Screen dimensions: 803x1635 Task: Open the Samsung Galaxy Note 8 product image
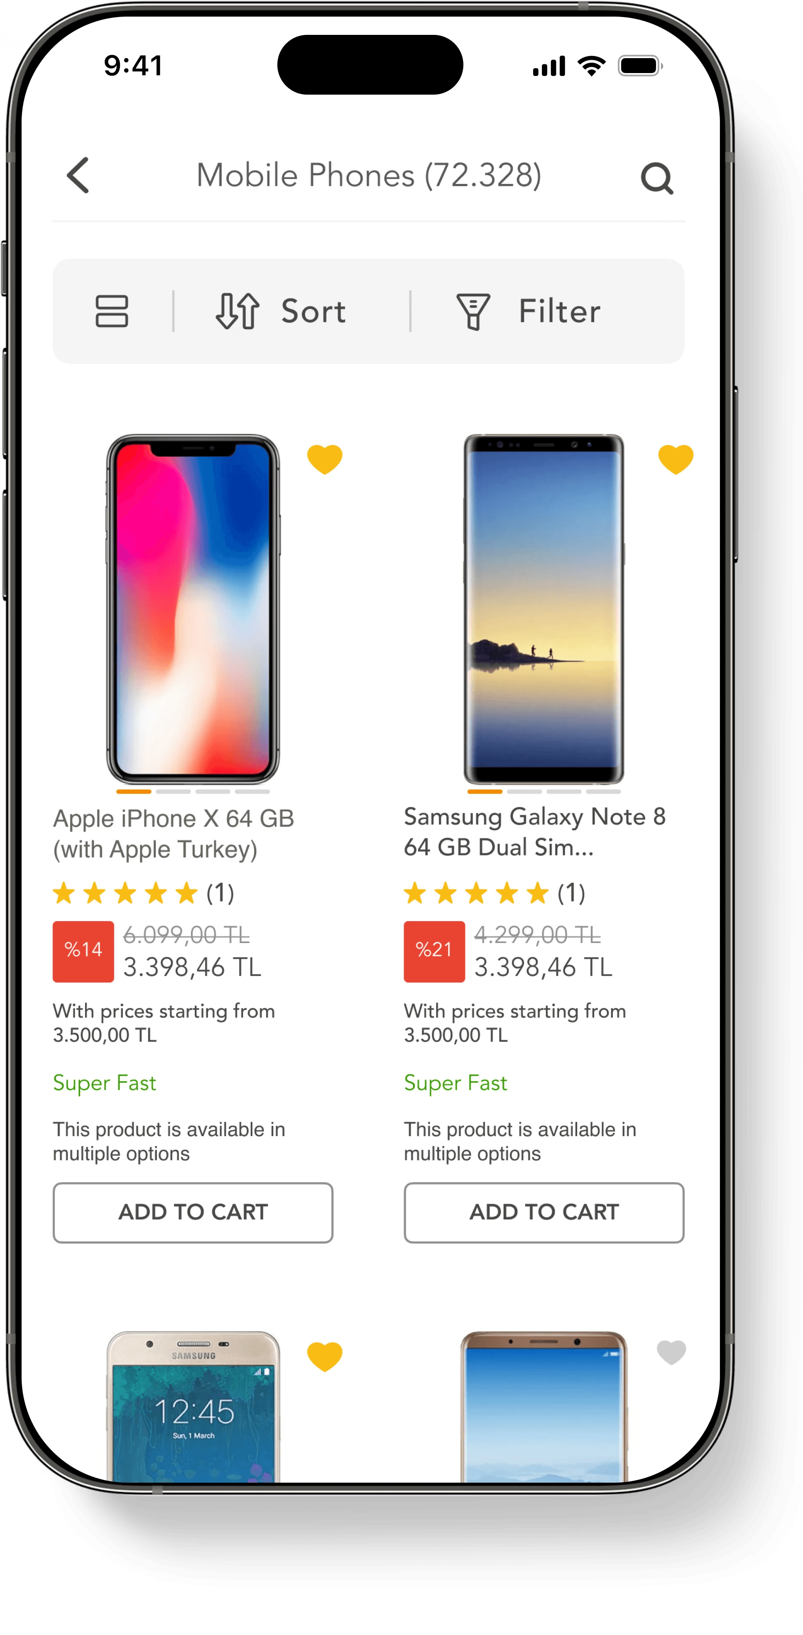click(544, 609)
